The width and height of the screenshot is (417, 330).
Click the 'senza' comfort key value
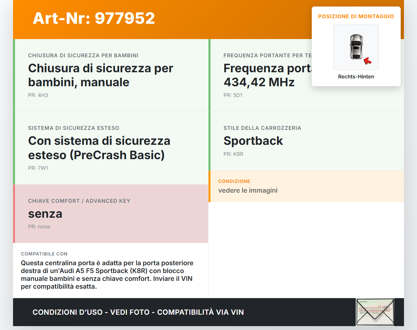pyautogui.click(x=45, y=214)
